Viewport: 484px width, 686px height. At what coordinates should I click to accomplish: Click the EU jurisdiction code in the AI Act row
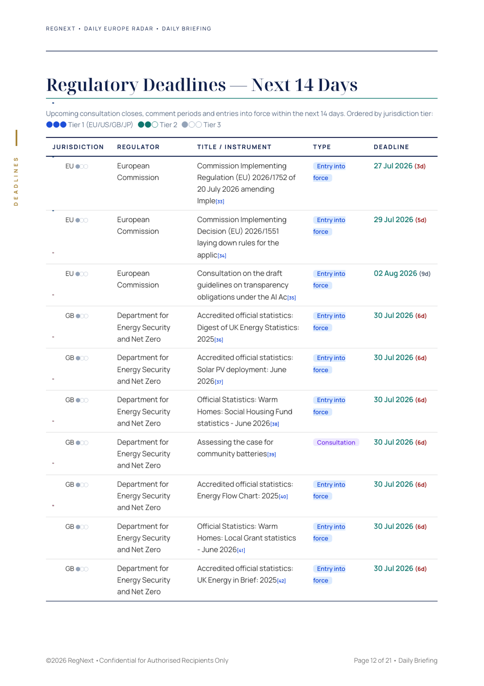(69, 274)
